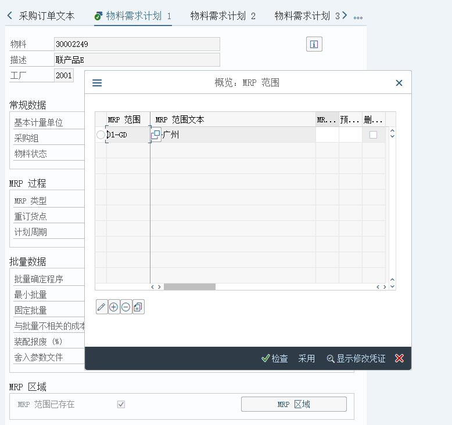Open the dialog's hamburger menu
This screenshot has height=425, width=452.
point(97,83)
